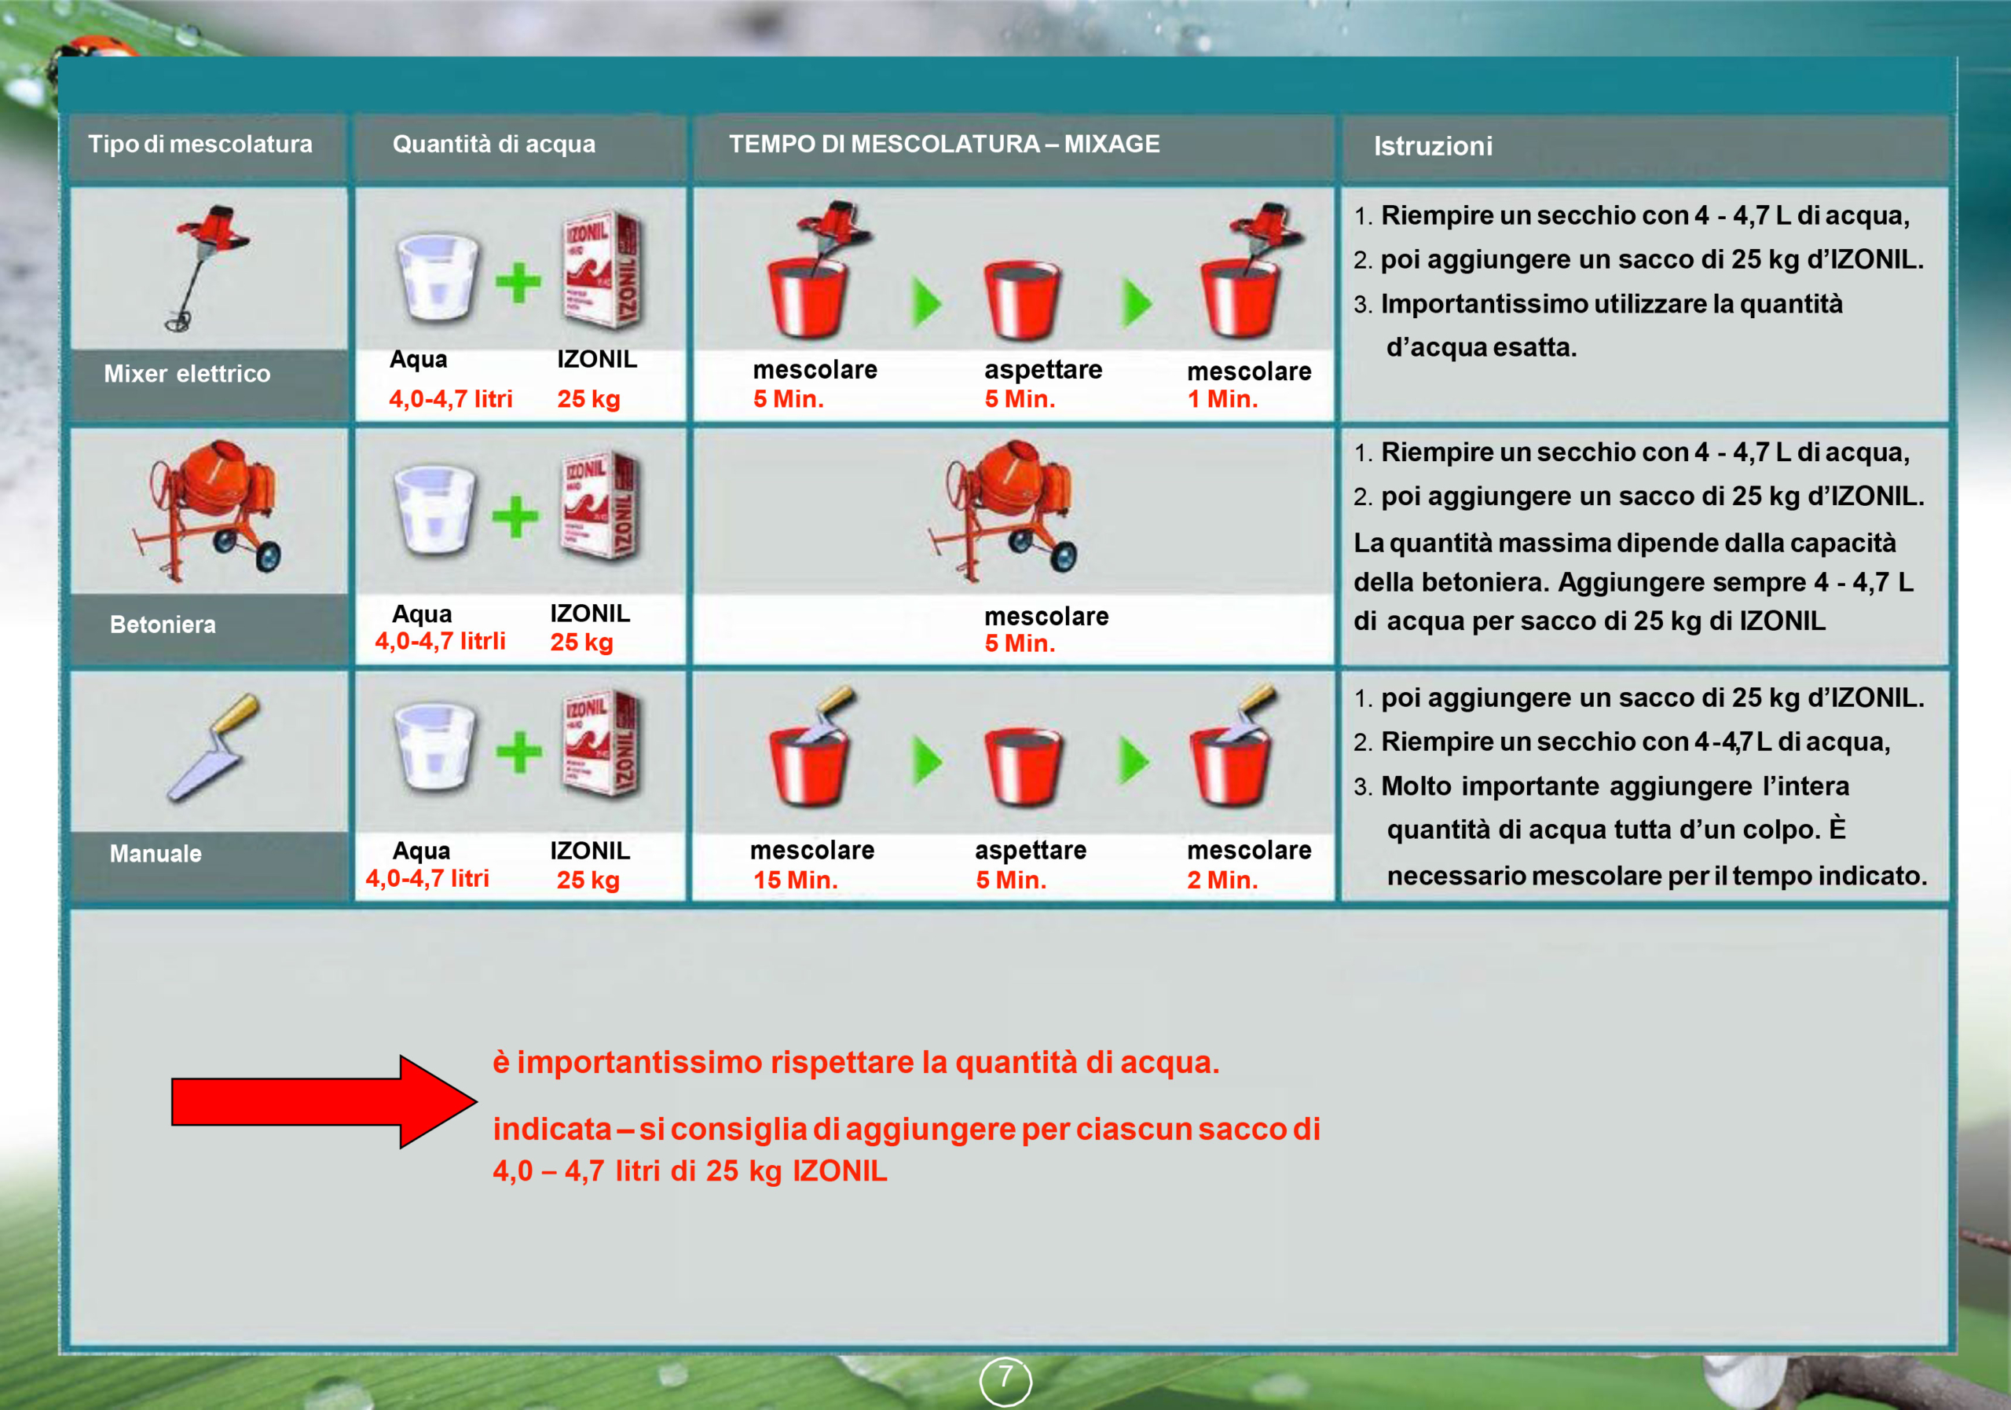Click the 'mescolare 2 Min.' text
This screenshot has width=2011, height=1410.
(1249, 866)
